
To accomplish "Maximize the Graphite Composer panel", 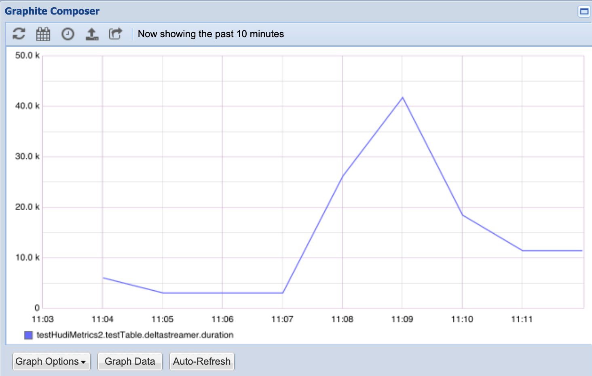I will (584, 11).
